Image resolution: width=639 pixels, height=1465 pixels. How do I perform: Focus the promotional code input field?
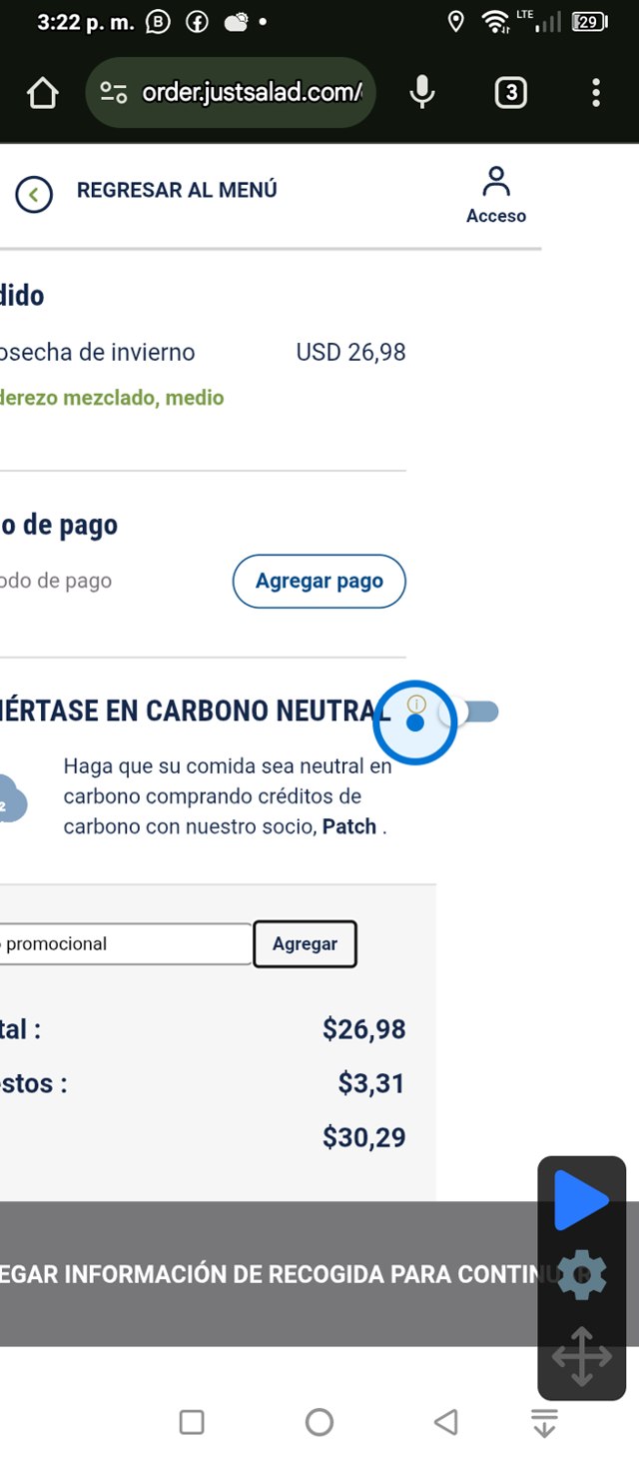click(125, 943)
